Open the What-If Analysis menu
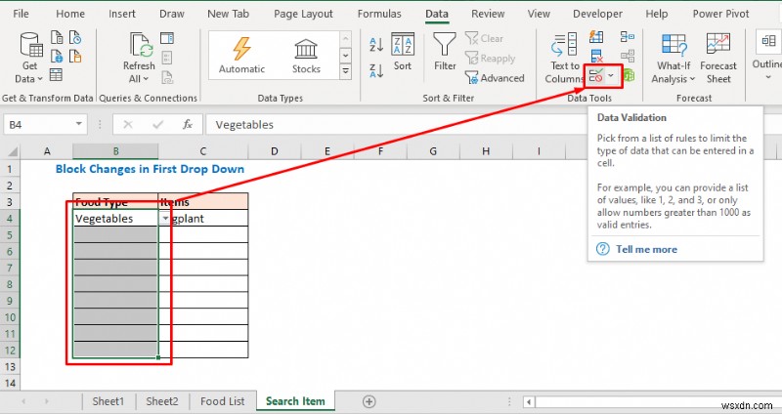Screen dimensions: 782x414 pos(673,58)
